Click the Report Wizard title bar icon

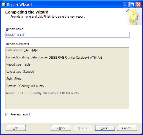(4, 5)
